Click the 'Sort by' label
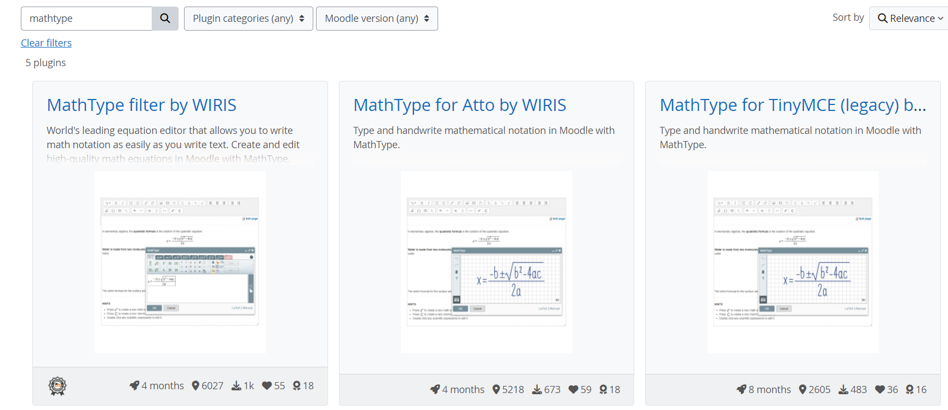 (848, 17)
